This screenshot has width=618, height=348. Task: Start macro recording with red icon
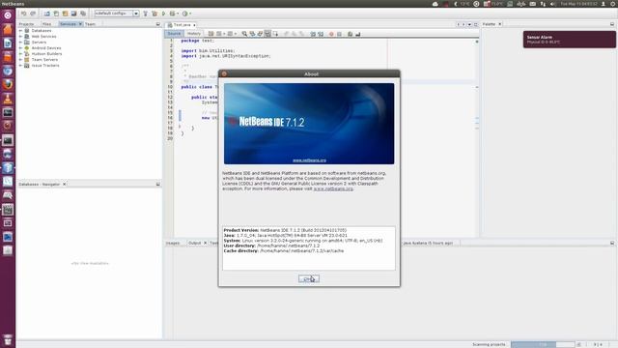[x=331, y=34]
